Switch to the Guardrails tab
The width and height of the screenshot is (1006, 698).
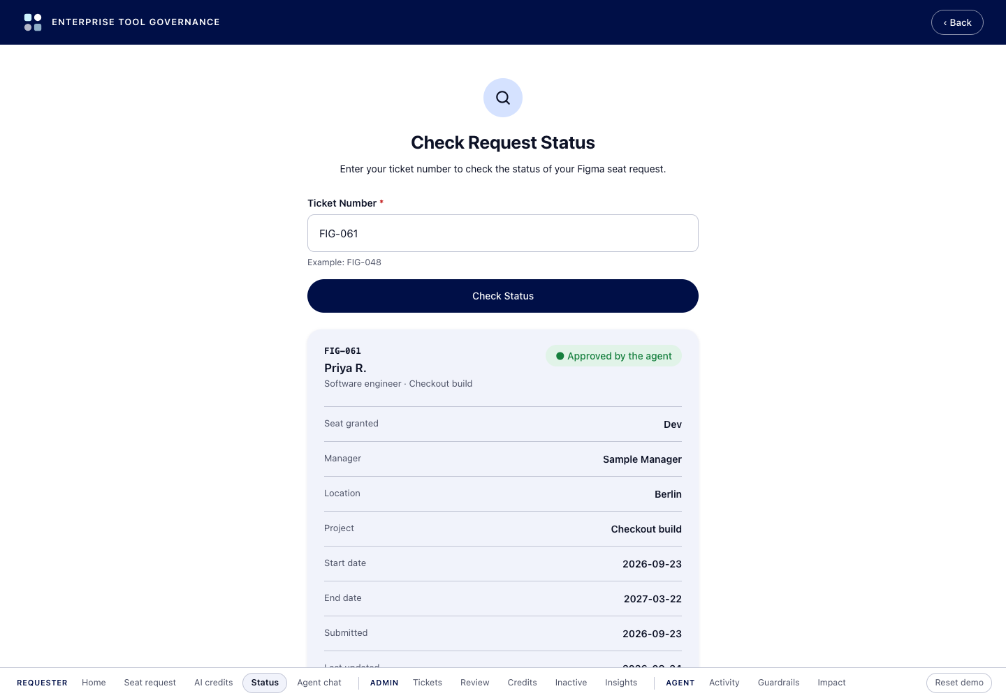(778, 683)
